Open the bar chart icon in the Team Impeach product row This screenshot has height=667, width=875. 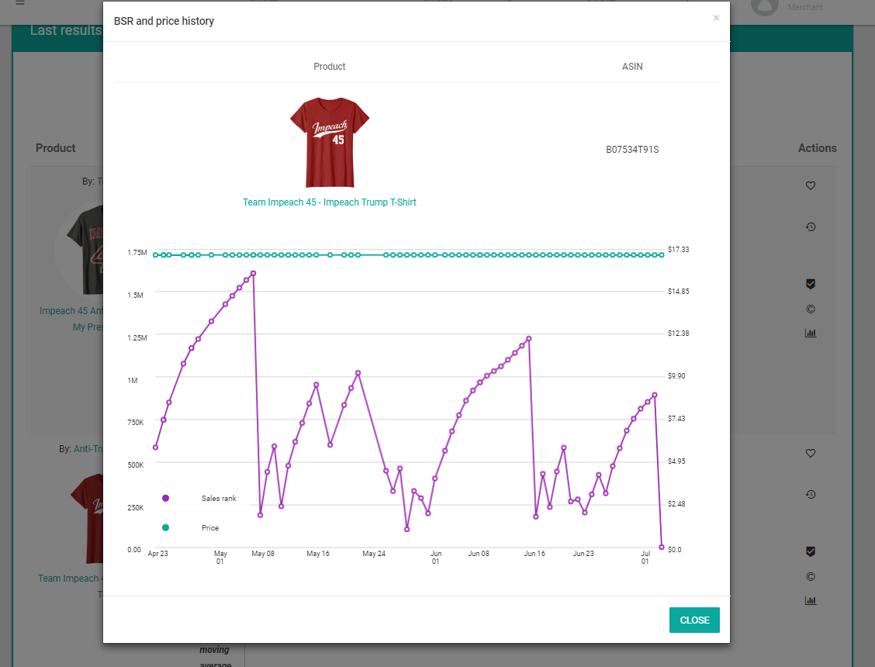point(811,600)
